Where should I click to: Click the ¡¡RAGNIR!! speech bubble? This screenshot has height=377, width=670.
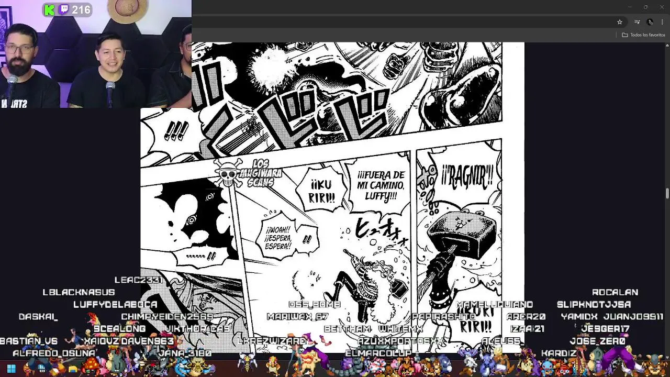467,176
